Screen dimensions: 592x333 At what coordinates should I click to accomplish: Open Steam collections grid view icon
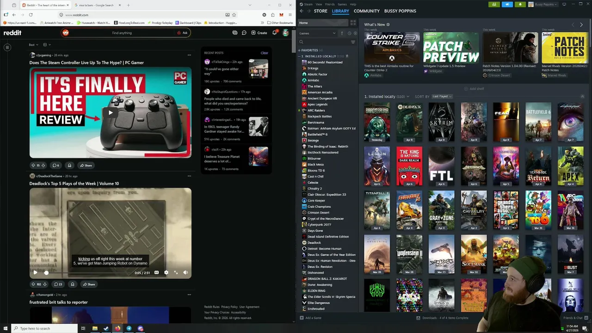coord(353,23)
